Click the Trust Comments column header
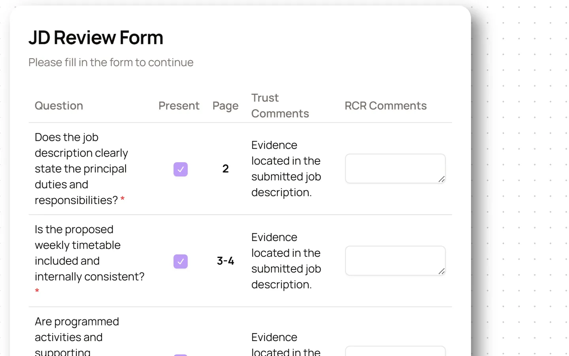The height and width of the screenshot is (356, 569). click(x=280, y=106)
